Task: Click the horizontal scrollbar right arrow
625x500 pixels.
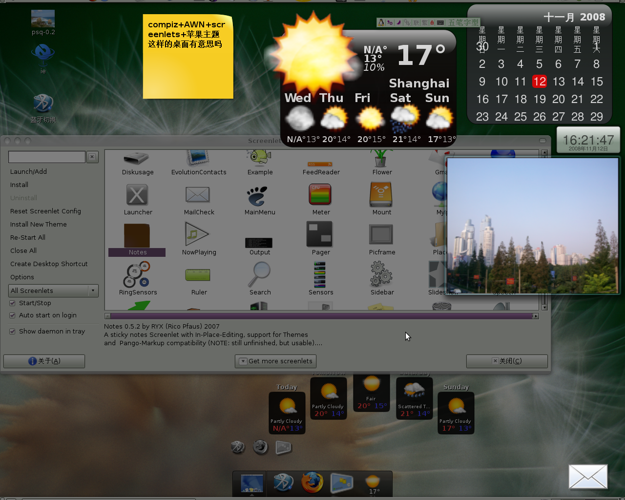Action: click(x=536, y=316)
